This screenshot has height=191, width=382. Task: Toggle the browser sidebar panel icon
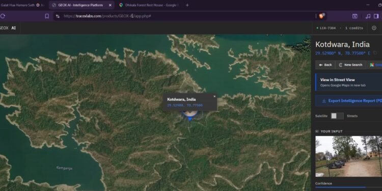coord(376,16)
